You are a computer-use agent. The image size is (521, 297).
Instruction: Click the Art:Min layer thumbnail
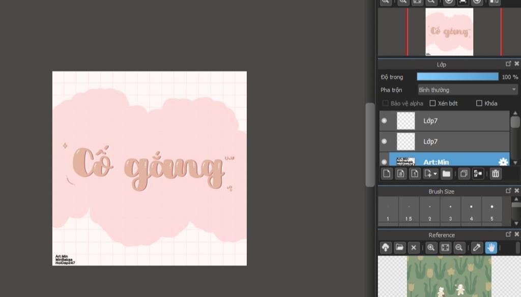click(406, 161)
